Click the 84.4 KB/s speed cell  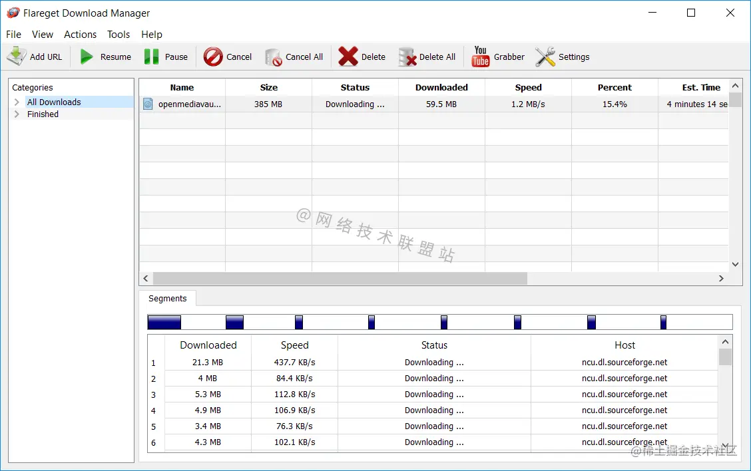pyautogui.click(x=294, y=378)
